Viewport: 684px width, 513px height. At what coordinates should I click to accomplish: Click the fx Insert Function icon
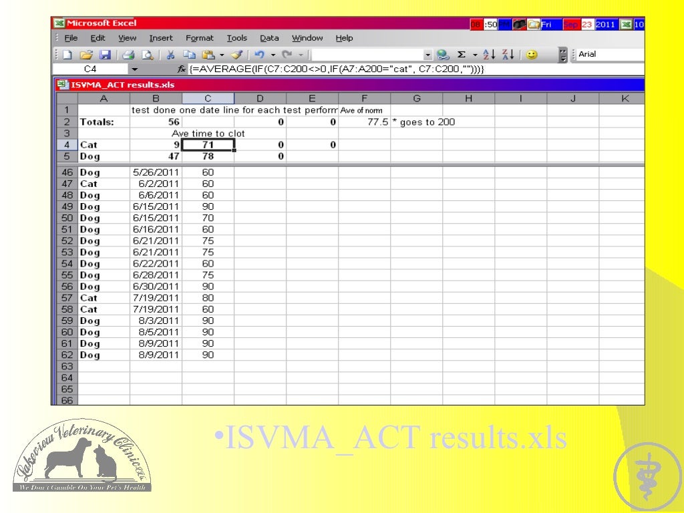click(181, 69)
